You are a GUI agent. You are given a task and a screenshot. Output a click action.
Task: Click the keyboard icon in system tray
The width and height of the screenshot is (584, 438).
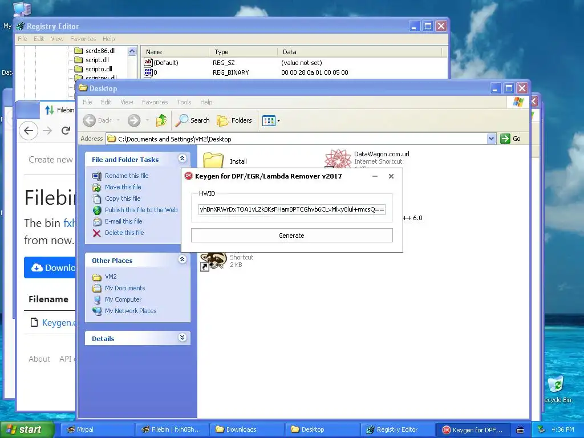520,430
